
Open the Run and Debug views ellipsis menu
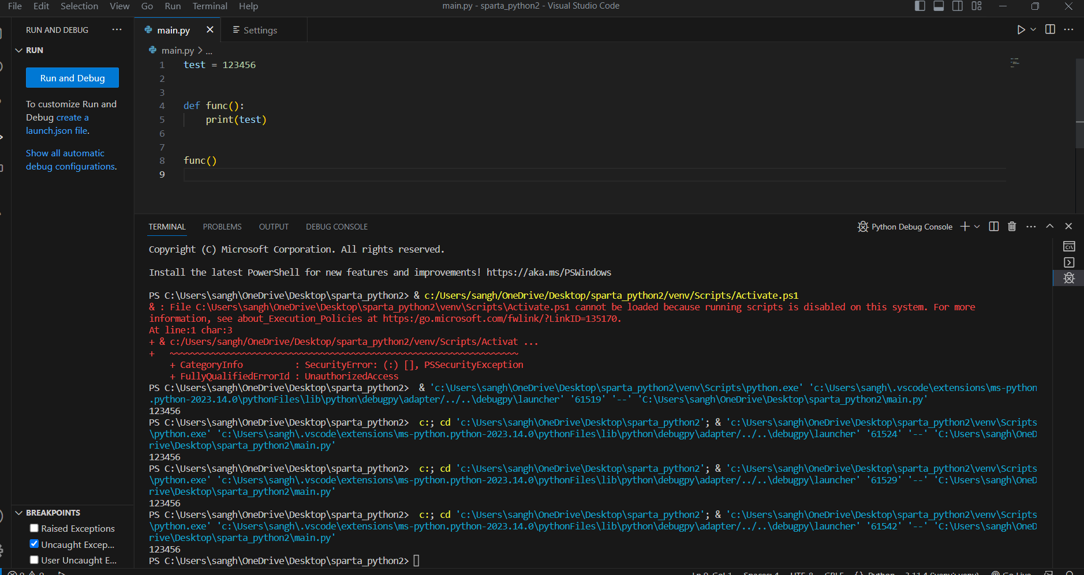[x=117, y=29]
